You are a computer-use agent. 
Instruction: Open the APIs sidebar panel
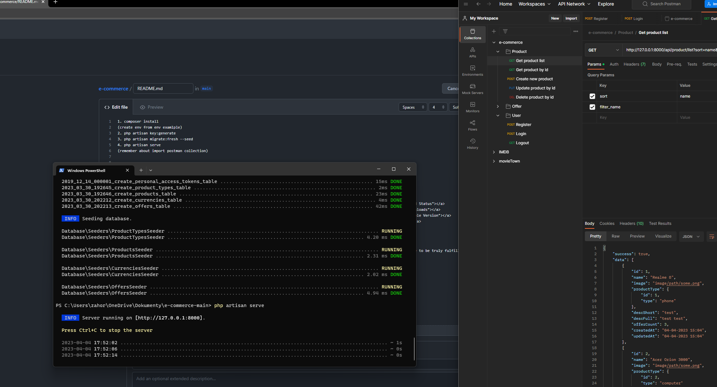472,52
